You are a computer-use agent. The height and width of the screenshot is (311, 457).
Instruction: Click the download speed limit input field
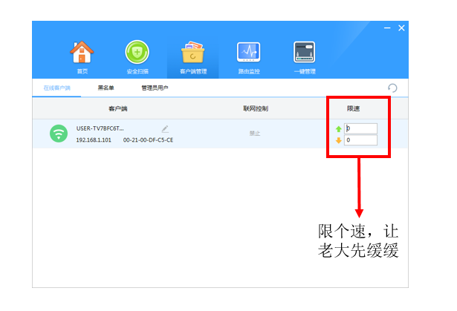point(361,140)
